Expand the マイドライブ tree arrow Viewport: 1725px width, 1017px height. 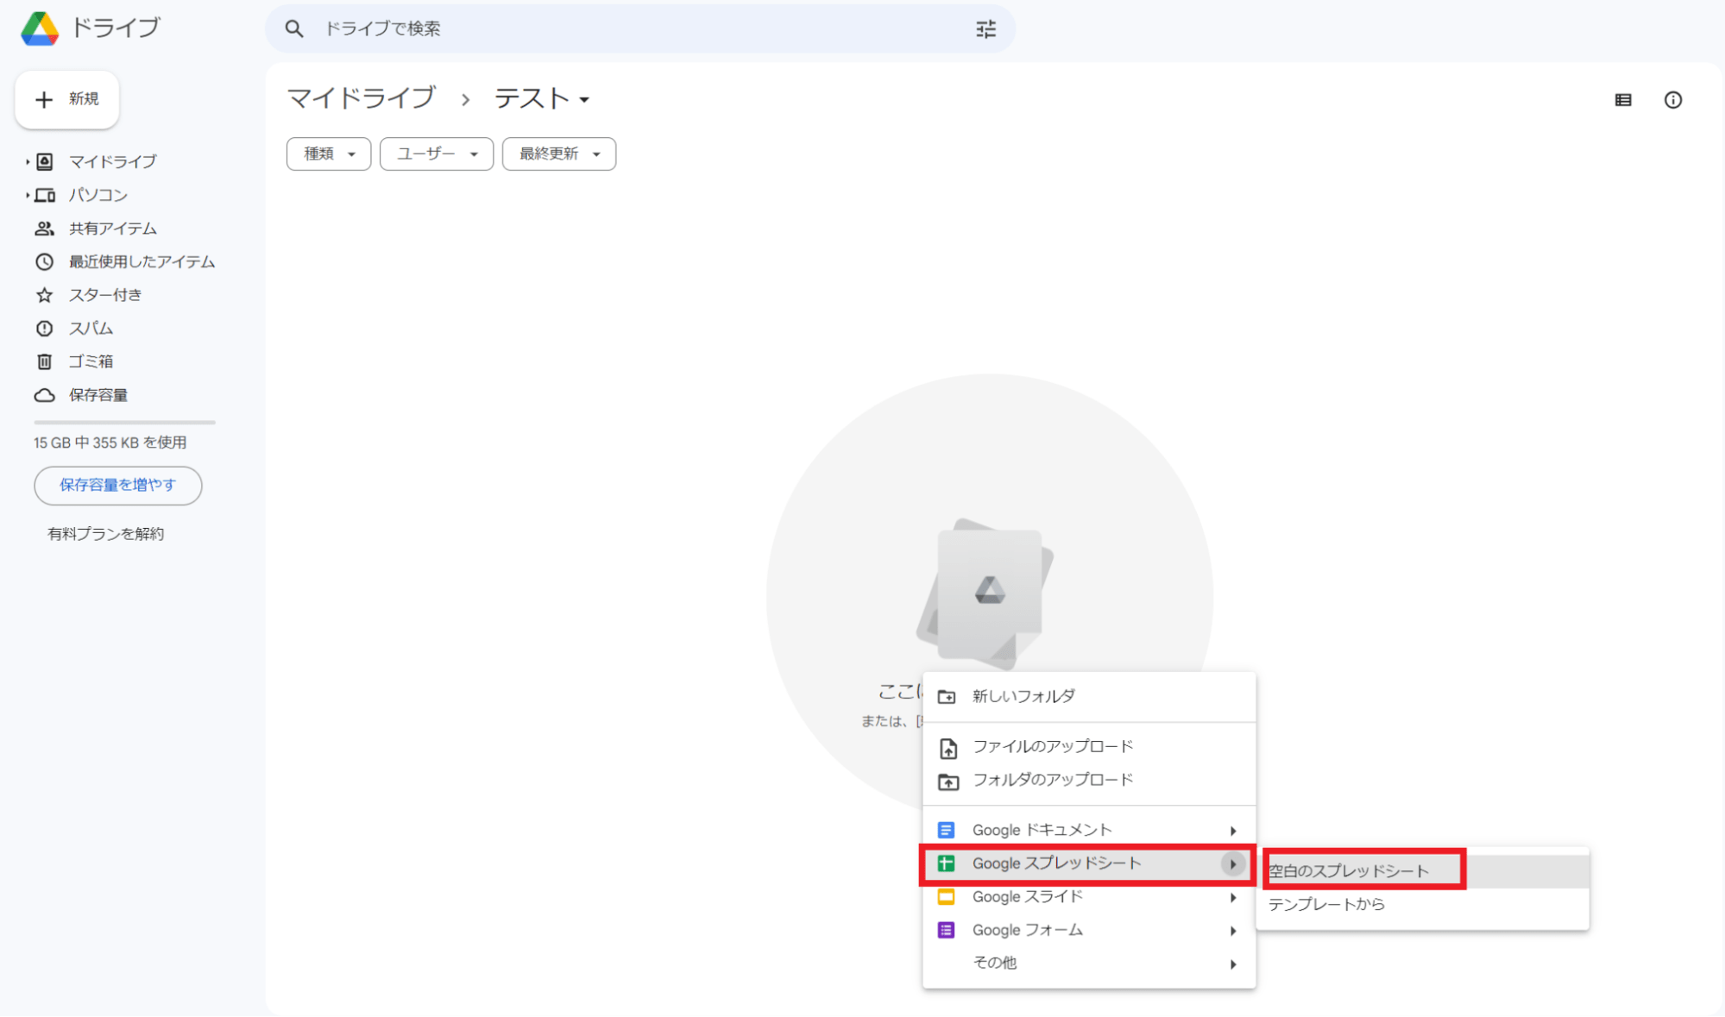click(x=28, y=161)
